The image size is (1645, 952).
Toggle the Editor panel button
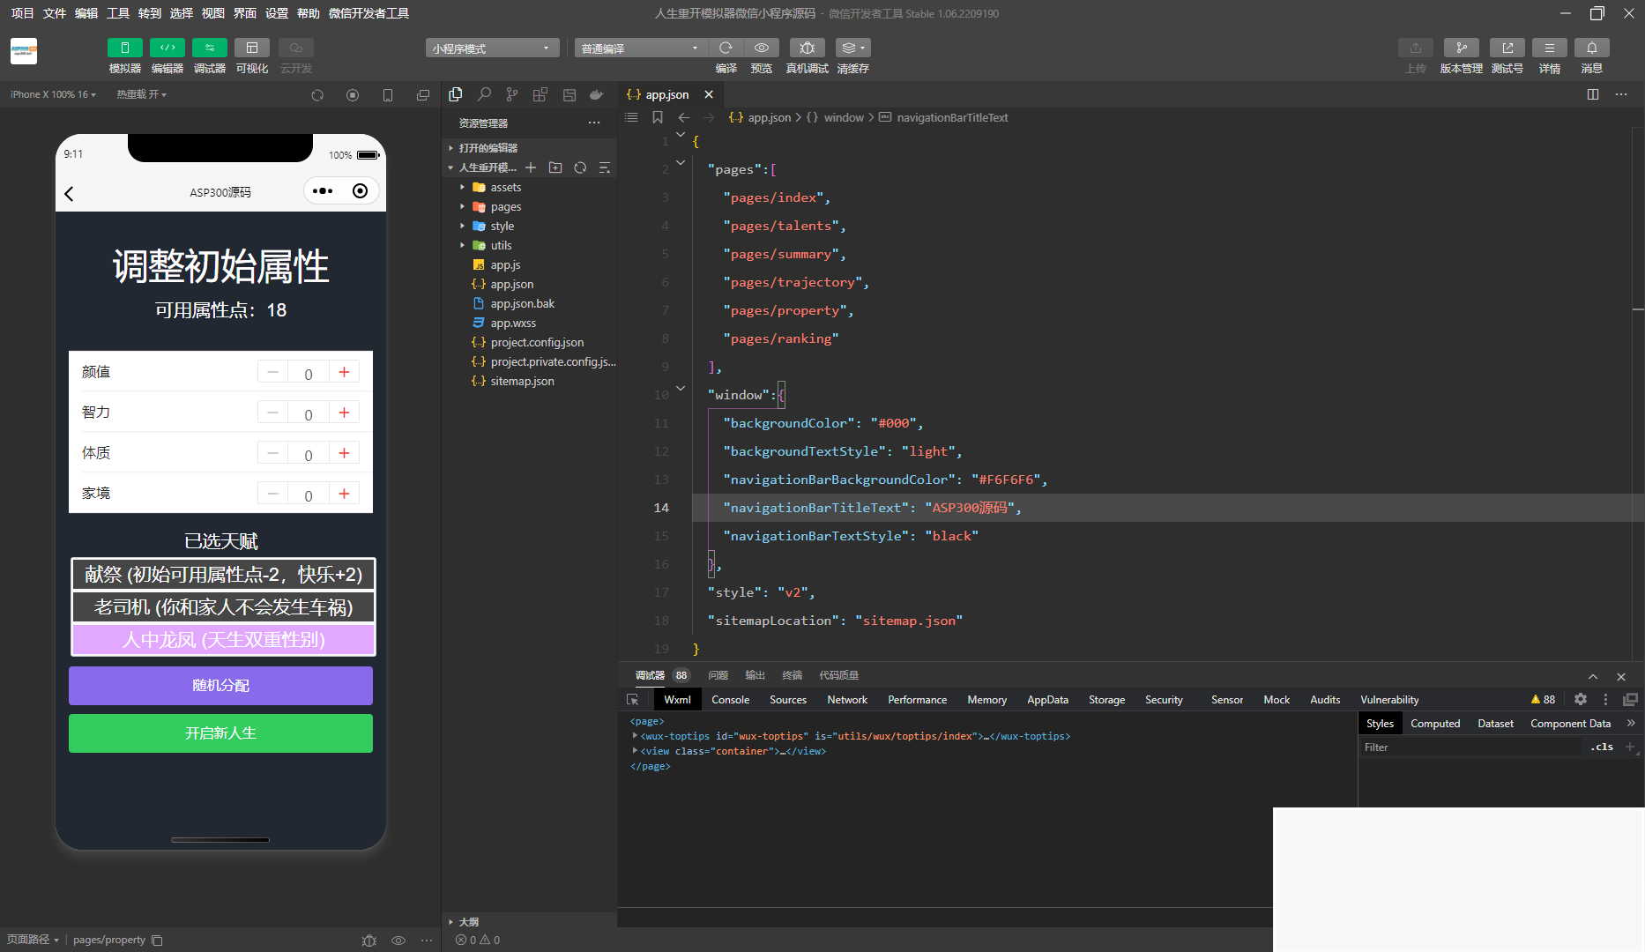tap(167, 48)
